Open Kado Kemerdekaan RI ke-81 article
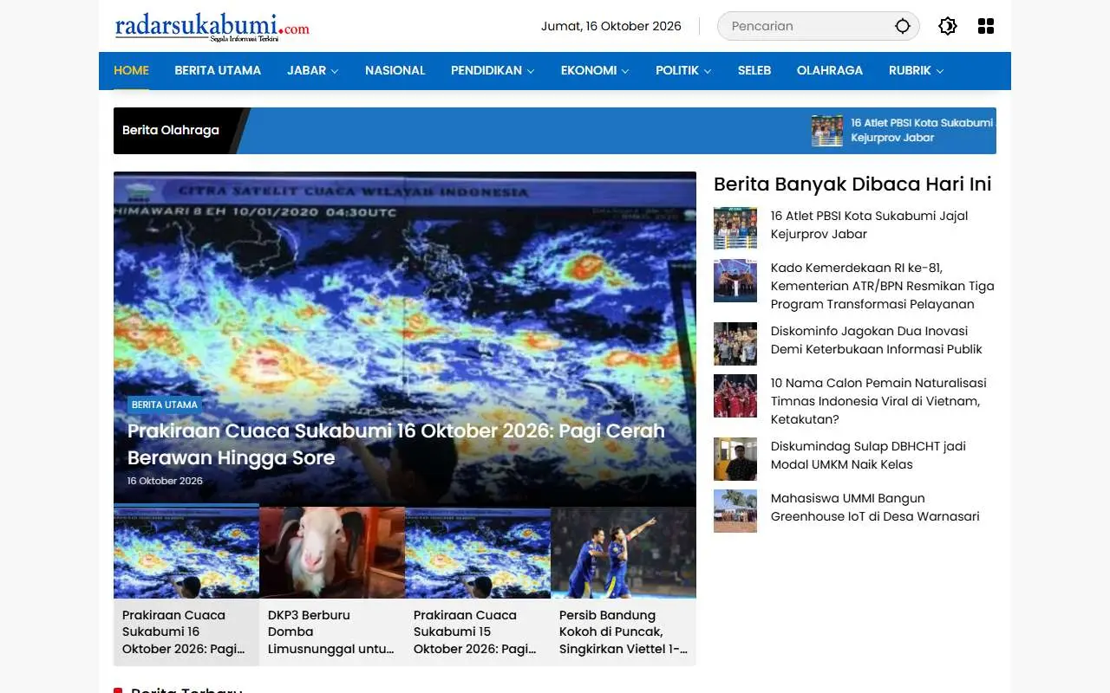This screenshot has width=1110, height=693. (x=883, y=286)
